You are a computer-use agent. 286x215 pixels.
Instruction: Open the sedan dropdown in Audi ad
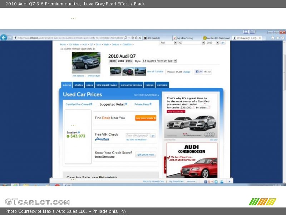(x=197, y=104)
